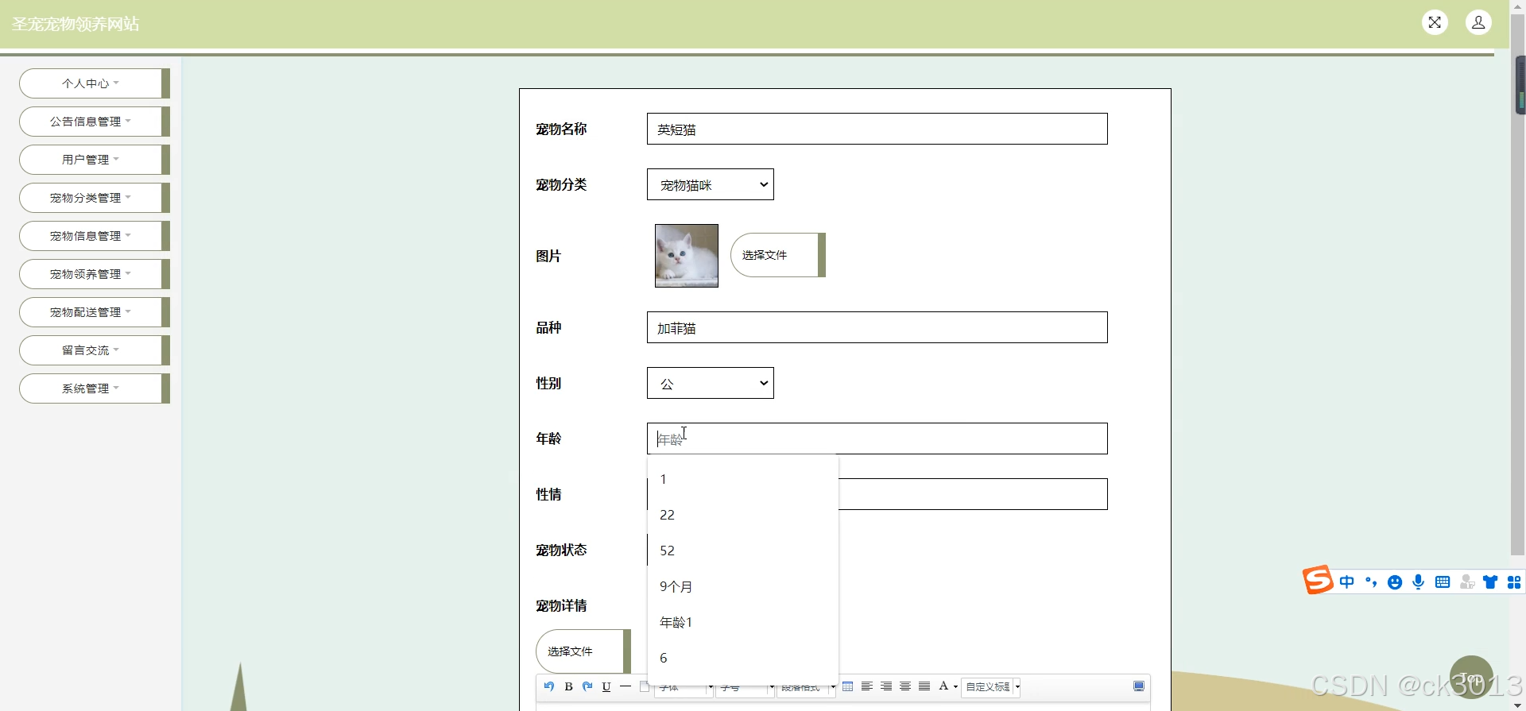Expand the 用户管理 sidebar menu

(95, 160)
